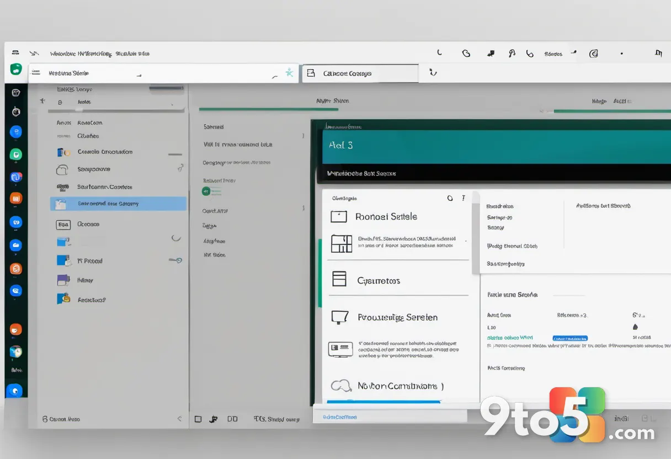Image resolution: width=671 pixels, height=459 pixels.
Task: Open the 'Creoale Greoaton' sidebar item
Action: point(105,152)
